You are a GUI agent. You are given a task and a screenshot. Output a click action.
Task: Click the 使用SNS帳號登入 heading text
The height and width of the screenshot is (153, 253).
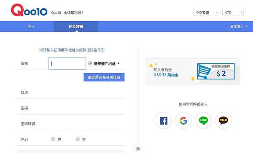pos(193,104)
